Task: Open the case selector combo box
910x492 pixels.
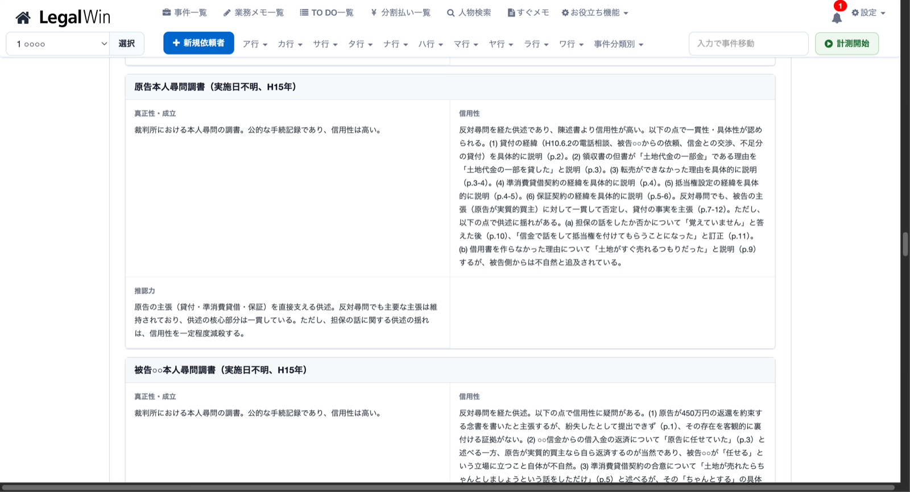Action: pyautogui.click(x=58, y=44)
